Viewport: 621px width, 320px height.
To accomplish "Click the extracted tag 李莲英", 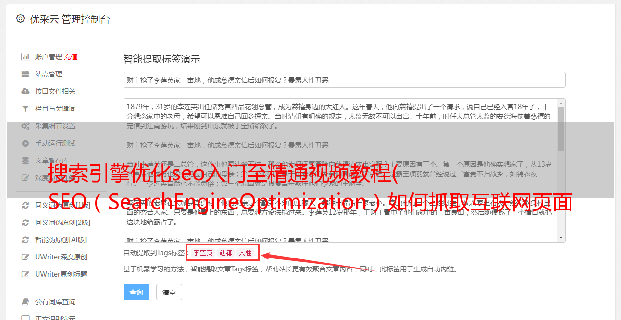I will 203,253.
